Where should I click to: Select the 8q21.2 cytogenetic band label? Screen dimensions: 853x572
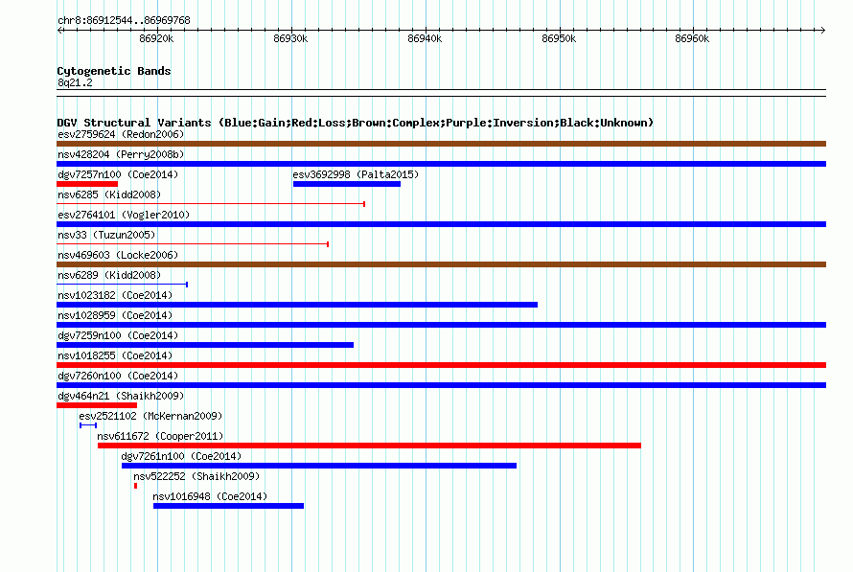pos(75,82)
